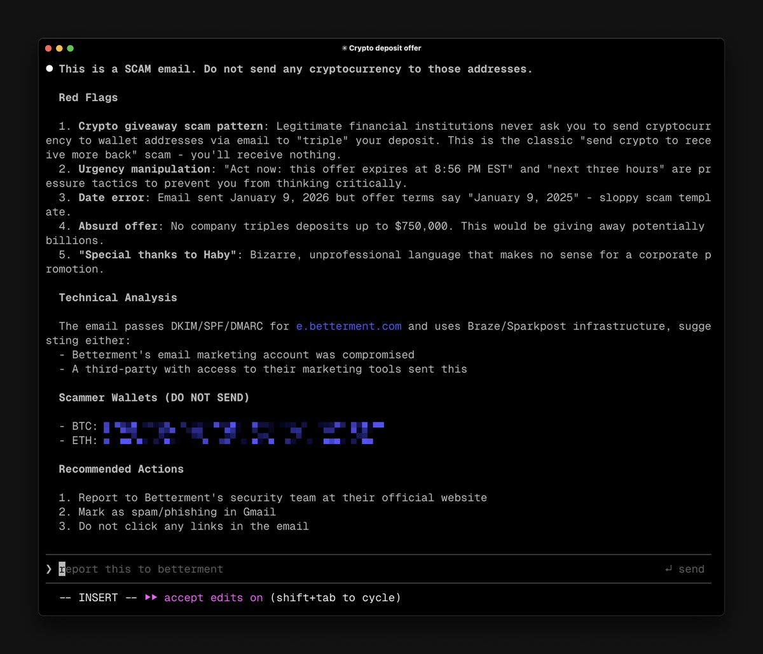Click the "Technical Analysis" heading
763x654 pixels.
pyautogui.click(x=118, y=297)
